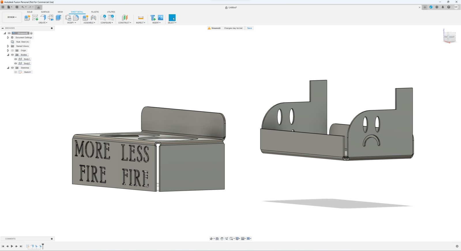Expand the Named Views node
461x251 pixels.
point(8,46)
